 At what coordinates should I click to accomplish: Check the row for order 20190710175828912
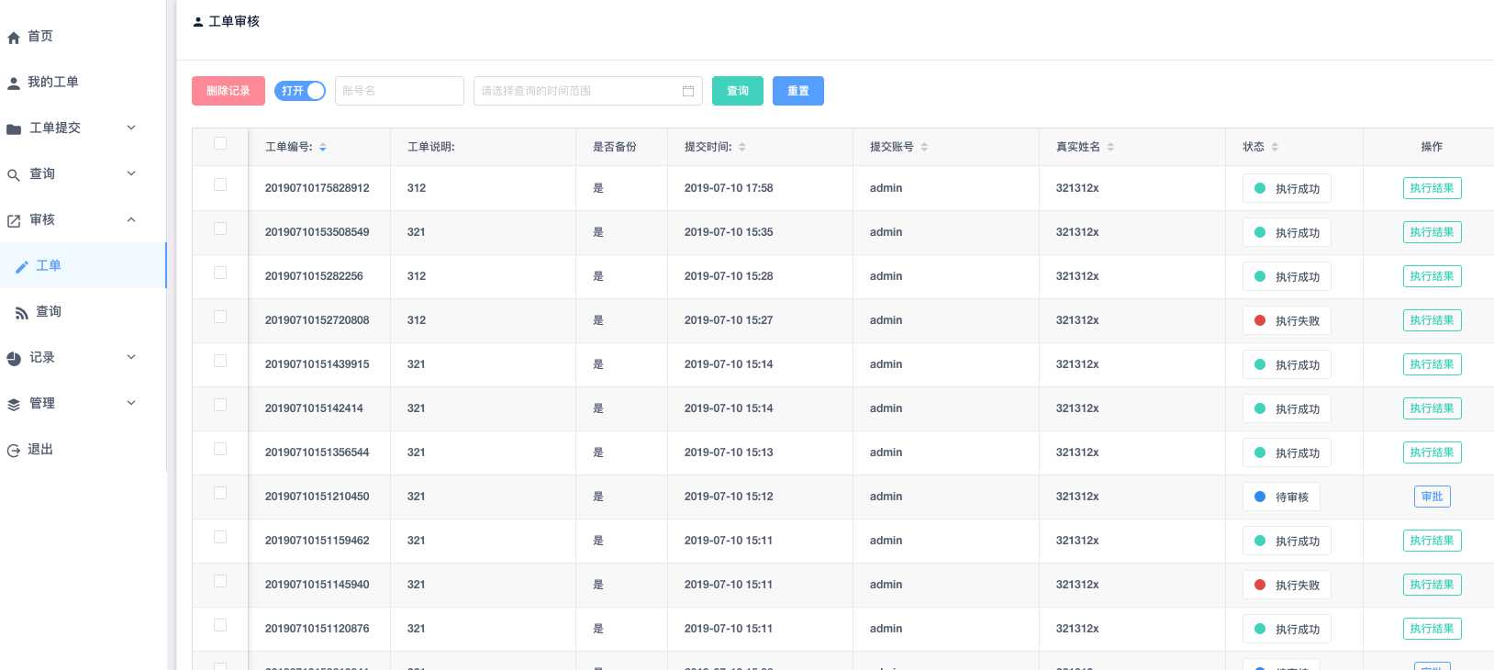tap(220, 184)
